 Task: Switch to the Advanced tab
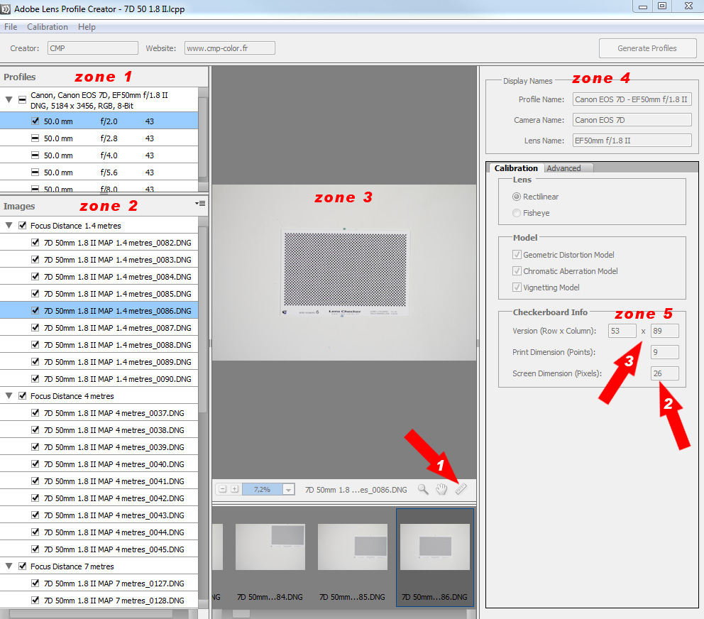pos(563,168)
